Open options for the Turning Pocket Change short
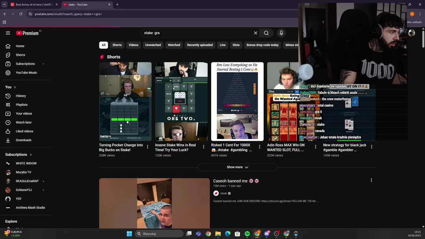This screenshot has height=239, width=425. (x=147, y=147)
